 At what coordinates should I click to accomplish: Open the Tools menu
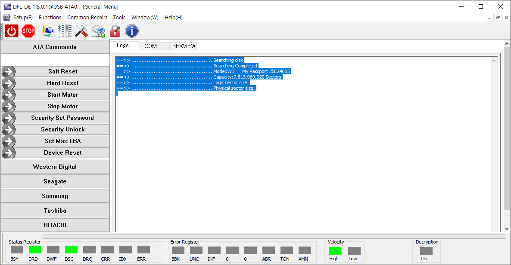point(119,18)
